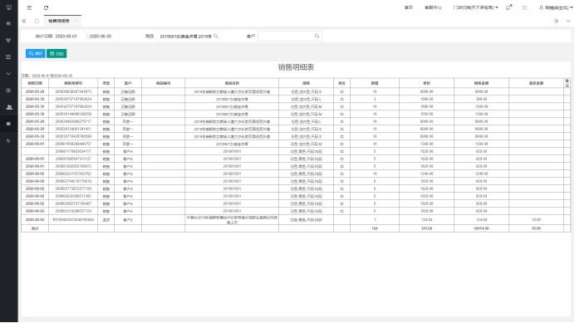The width and height of the screenshot is (575, 323).
Task: Close the 销售明细表 tab
Action: click(x=76, y=21)
